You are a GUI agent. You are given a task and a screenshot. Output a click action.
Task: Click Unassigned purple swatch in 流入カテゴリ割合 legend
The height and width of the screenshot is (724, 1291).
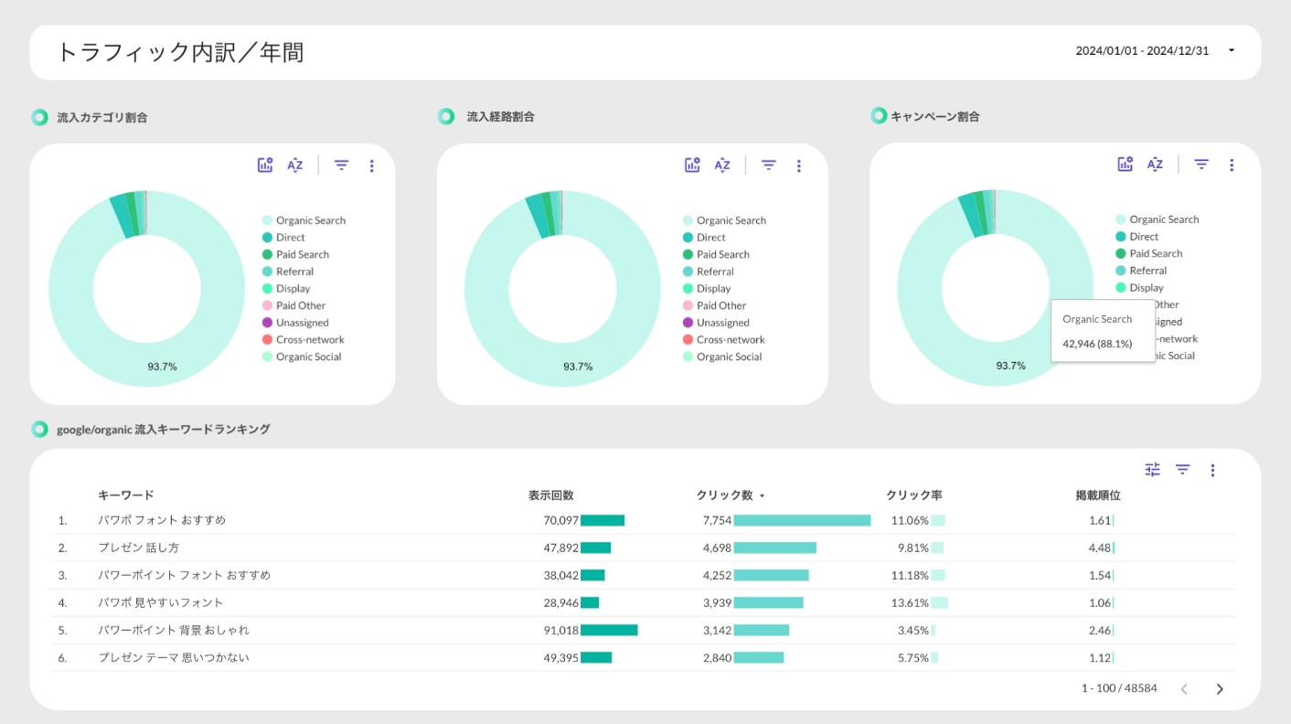pyautogui.click(x=268, y=323)
